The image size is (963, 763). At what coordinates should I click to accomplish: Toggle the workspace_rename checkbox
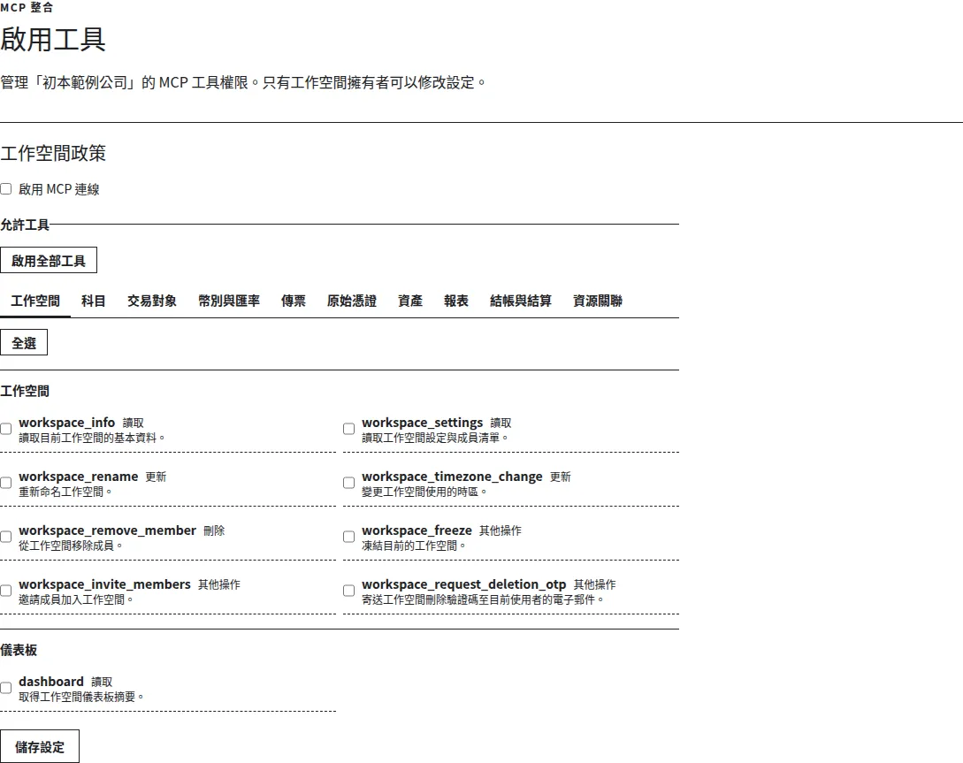click(x=6, y=483)
